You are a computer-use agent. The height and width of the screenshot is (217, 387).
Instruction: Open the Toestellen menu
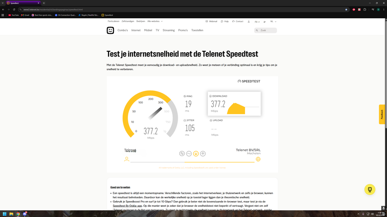point(197,30)
